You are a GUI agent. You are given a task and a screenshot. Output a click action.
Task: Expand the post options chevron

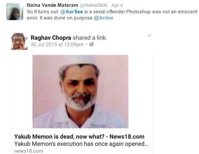click(149, 35)
